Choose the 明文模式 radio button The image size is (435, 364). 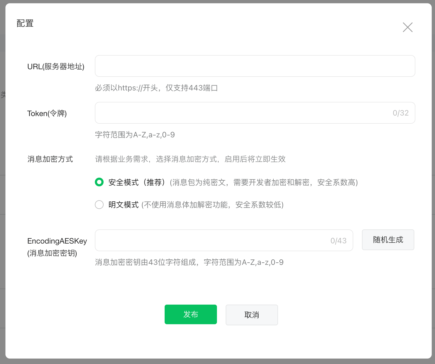[99, 205]
